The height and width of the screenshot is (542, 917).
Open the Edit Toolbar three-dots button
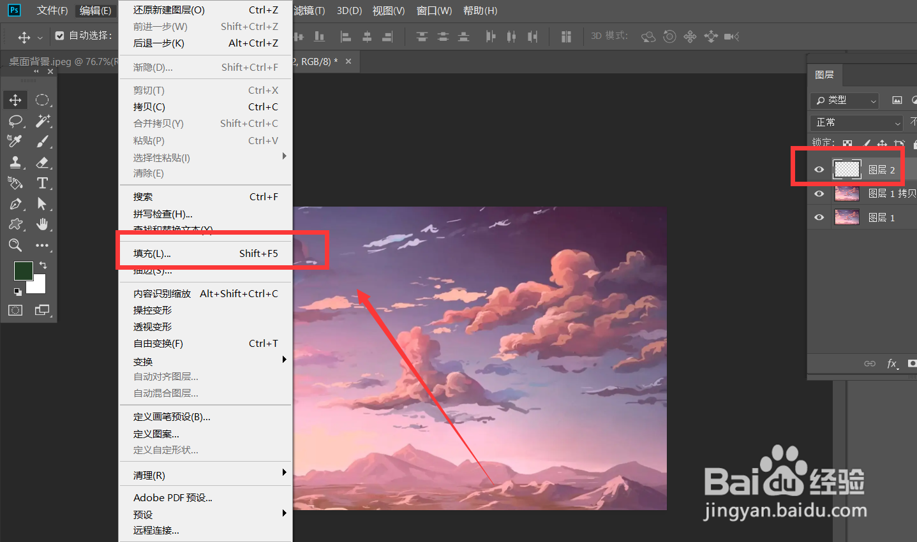click(42, 245)
